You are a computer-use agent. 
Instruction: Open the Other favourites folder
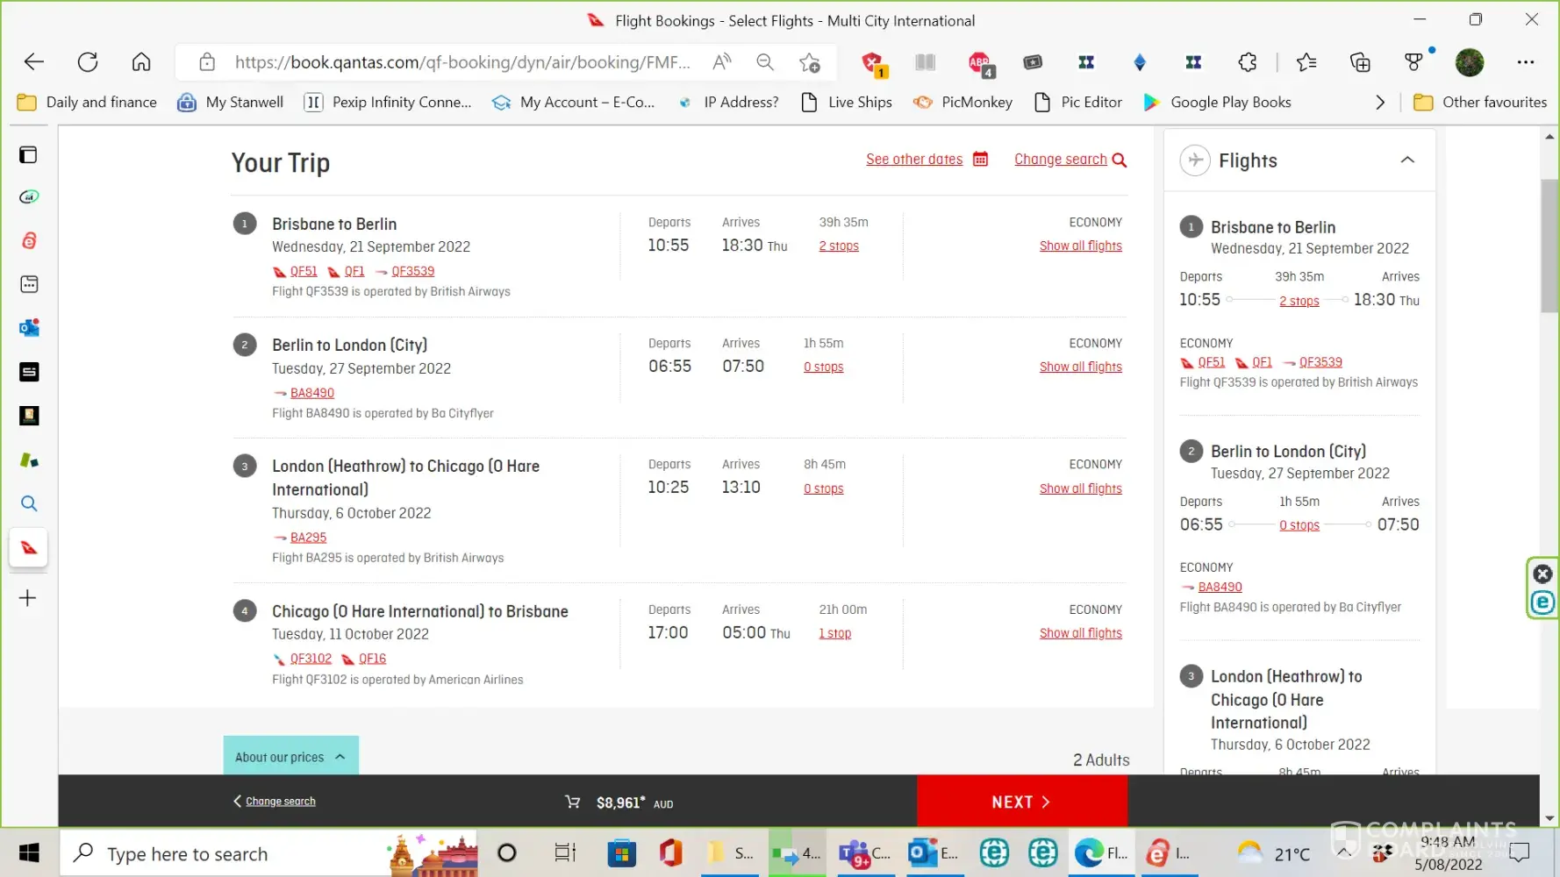(x=1480, y=103)
